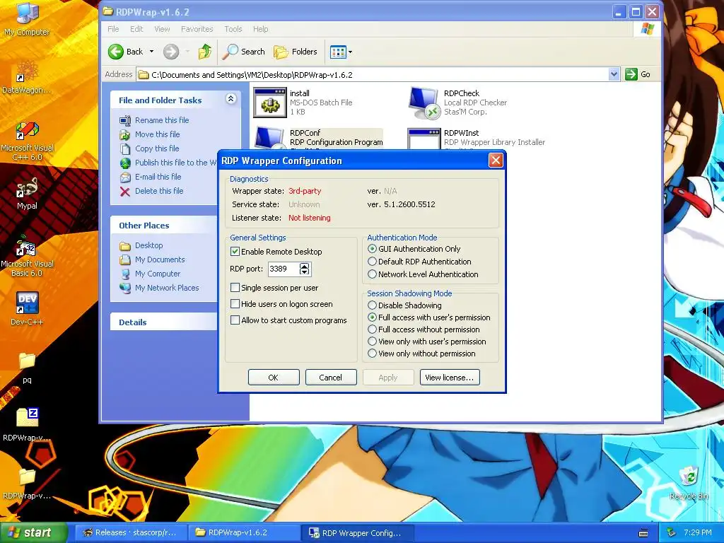Image resolution: width=724 pixels, height=543 pixels.
Task: Open the Favorites menu
Action: click(x=197, y=29)
